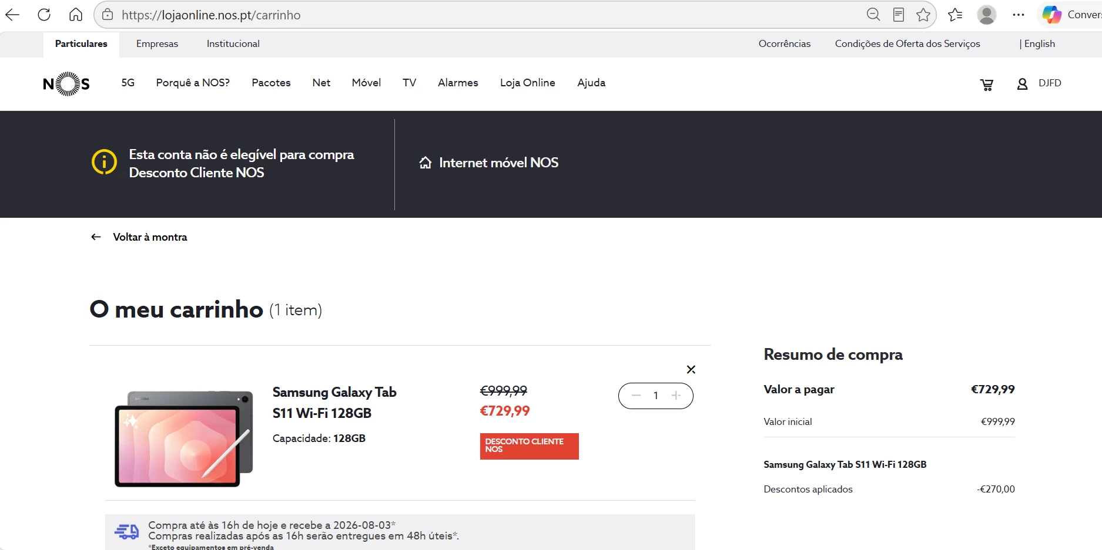Click the Valor a pagar label
Viewport: 1102px width, 550px height.
(x=799, y=389)
